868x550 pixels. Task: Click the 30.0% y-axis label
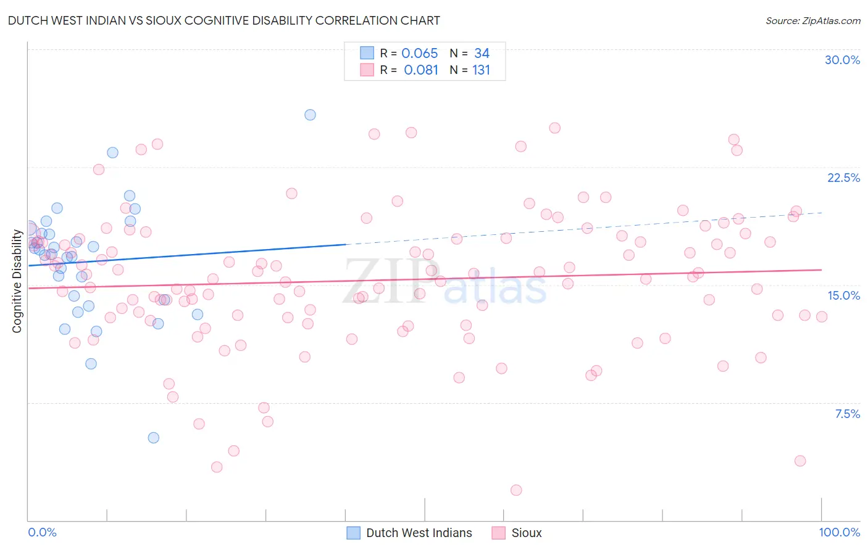(842, 60)
